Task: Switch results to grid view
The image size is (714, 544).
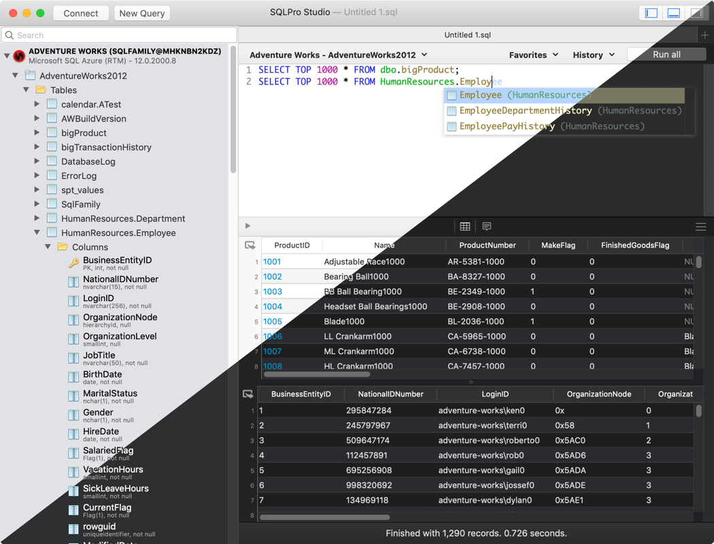Action: tap(465, 226)
